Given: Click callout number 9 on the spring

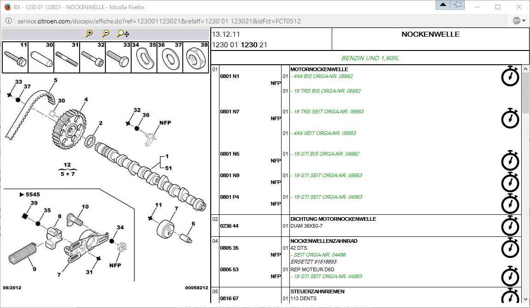Looking at the screenshot, I should pos(35,269).
